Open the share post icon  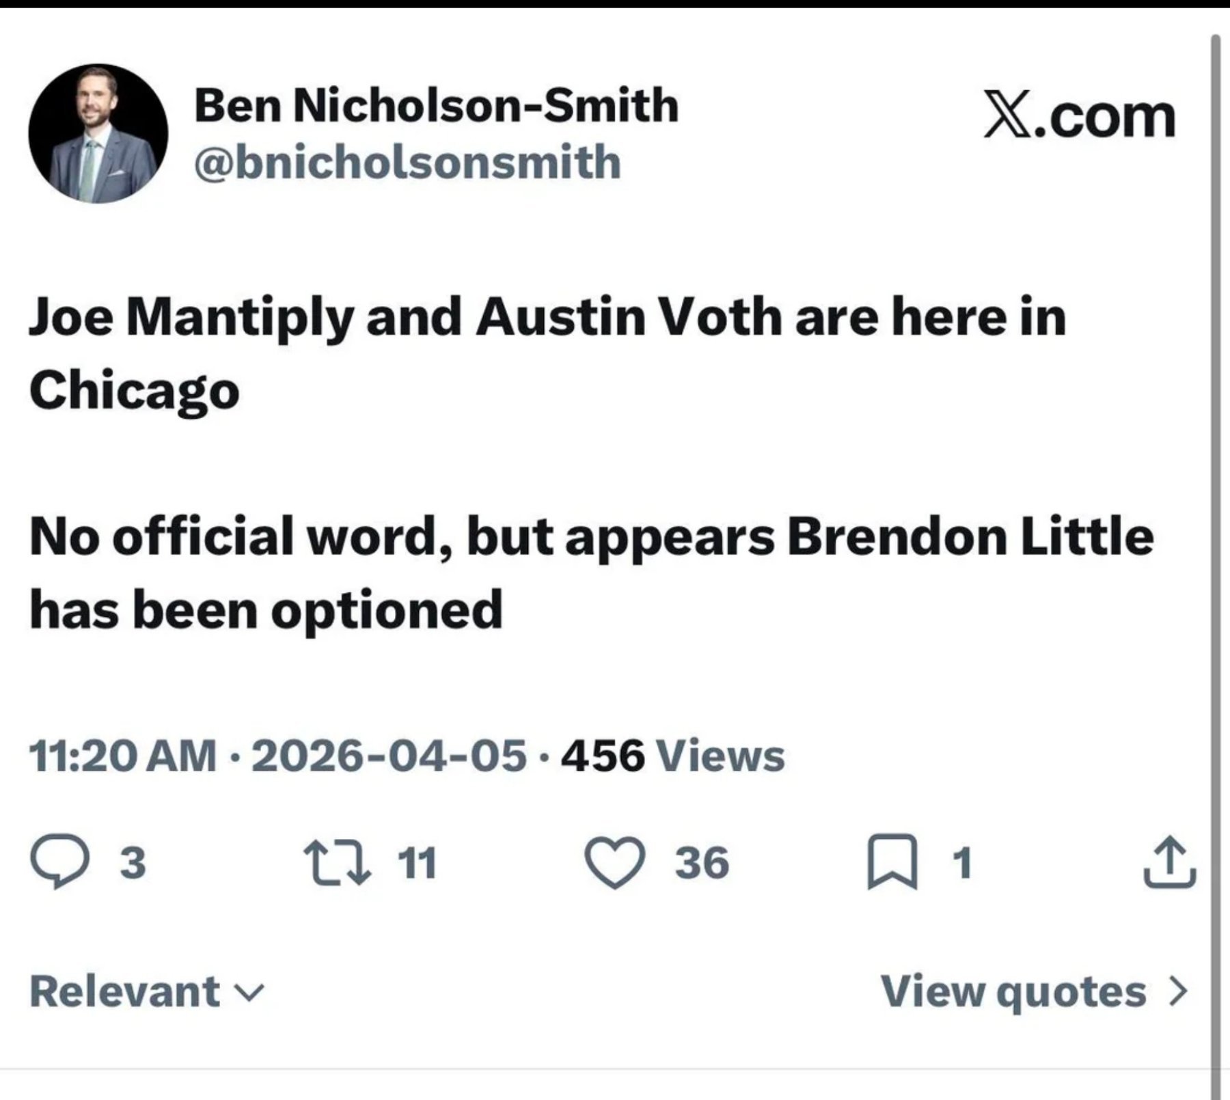click(1170, 862)
